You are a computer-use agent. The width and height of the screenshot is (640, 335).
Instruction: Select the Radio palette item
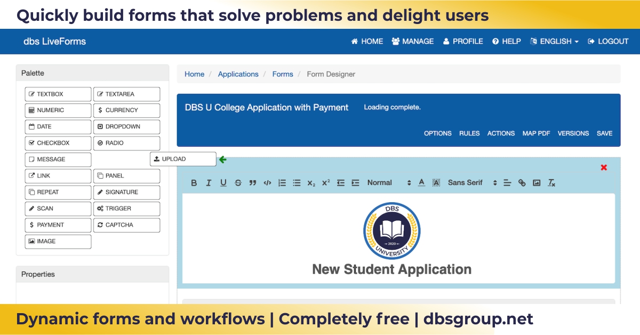(127, 143)
